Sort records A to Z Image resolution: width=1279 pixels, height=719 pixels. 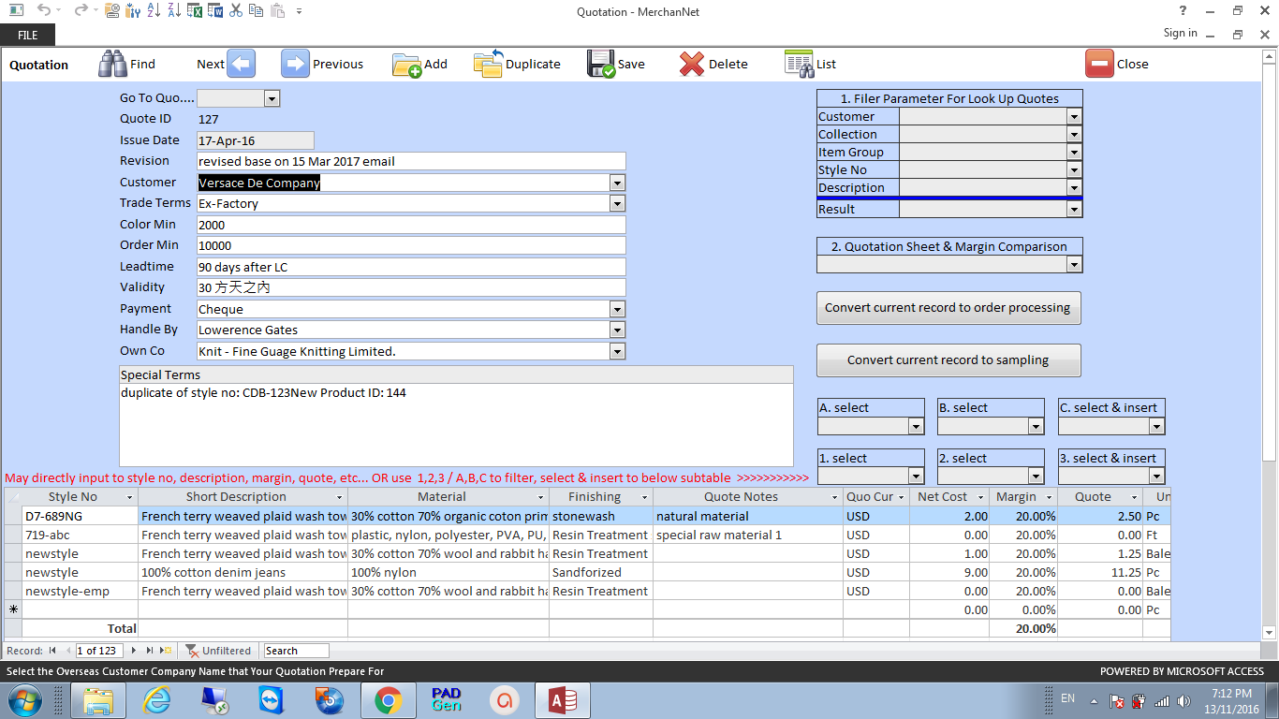tap(152, 11)
